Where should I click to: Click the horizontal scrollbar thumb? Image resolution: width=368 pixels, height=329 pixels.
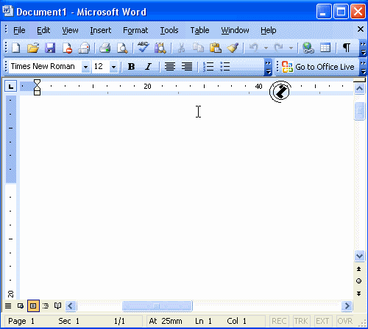[x=158, y=305]
